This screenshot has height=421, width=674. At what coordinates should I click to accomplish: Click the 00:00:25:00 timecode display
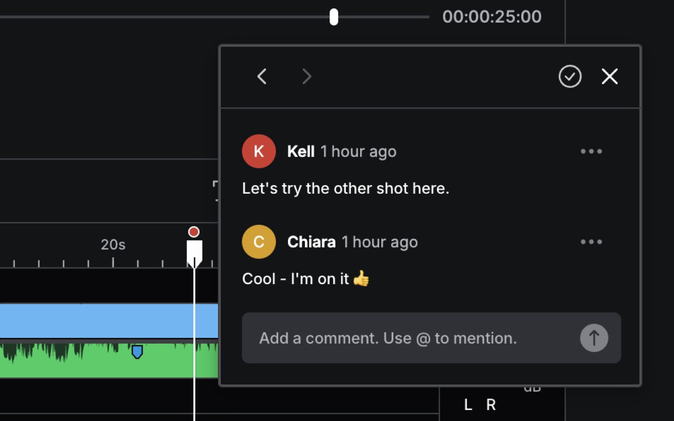click(491, 17)
